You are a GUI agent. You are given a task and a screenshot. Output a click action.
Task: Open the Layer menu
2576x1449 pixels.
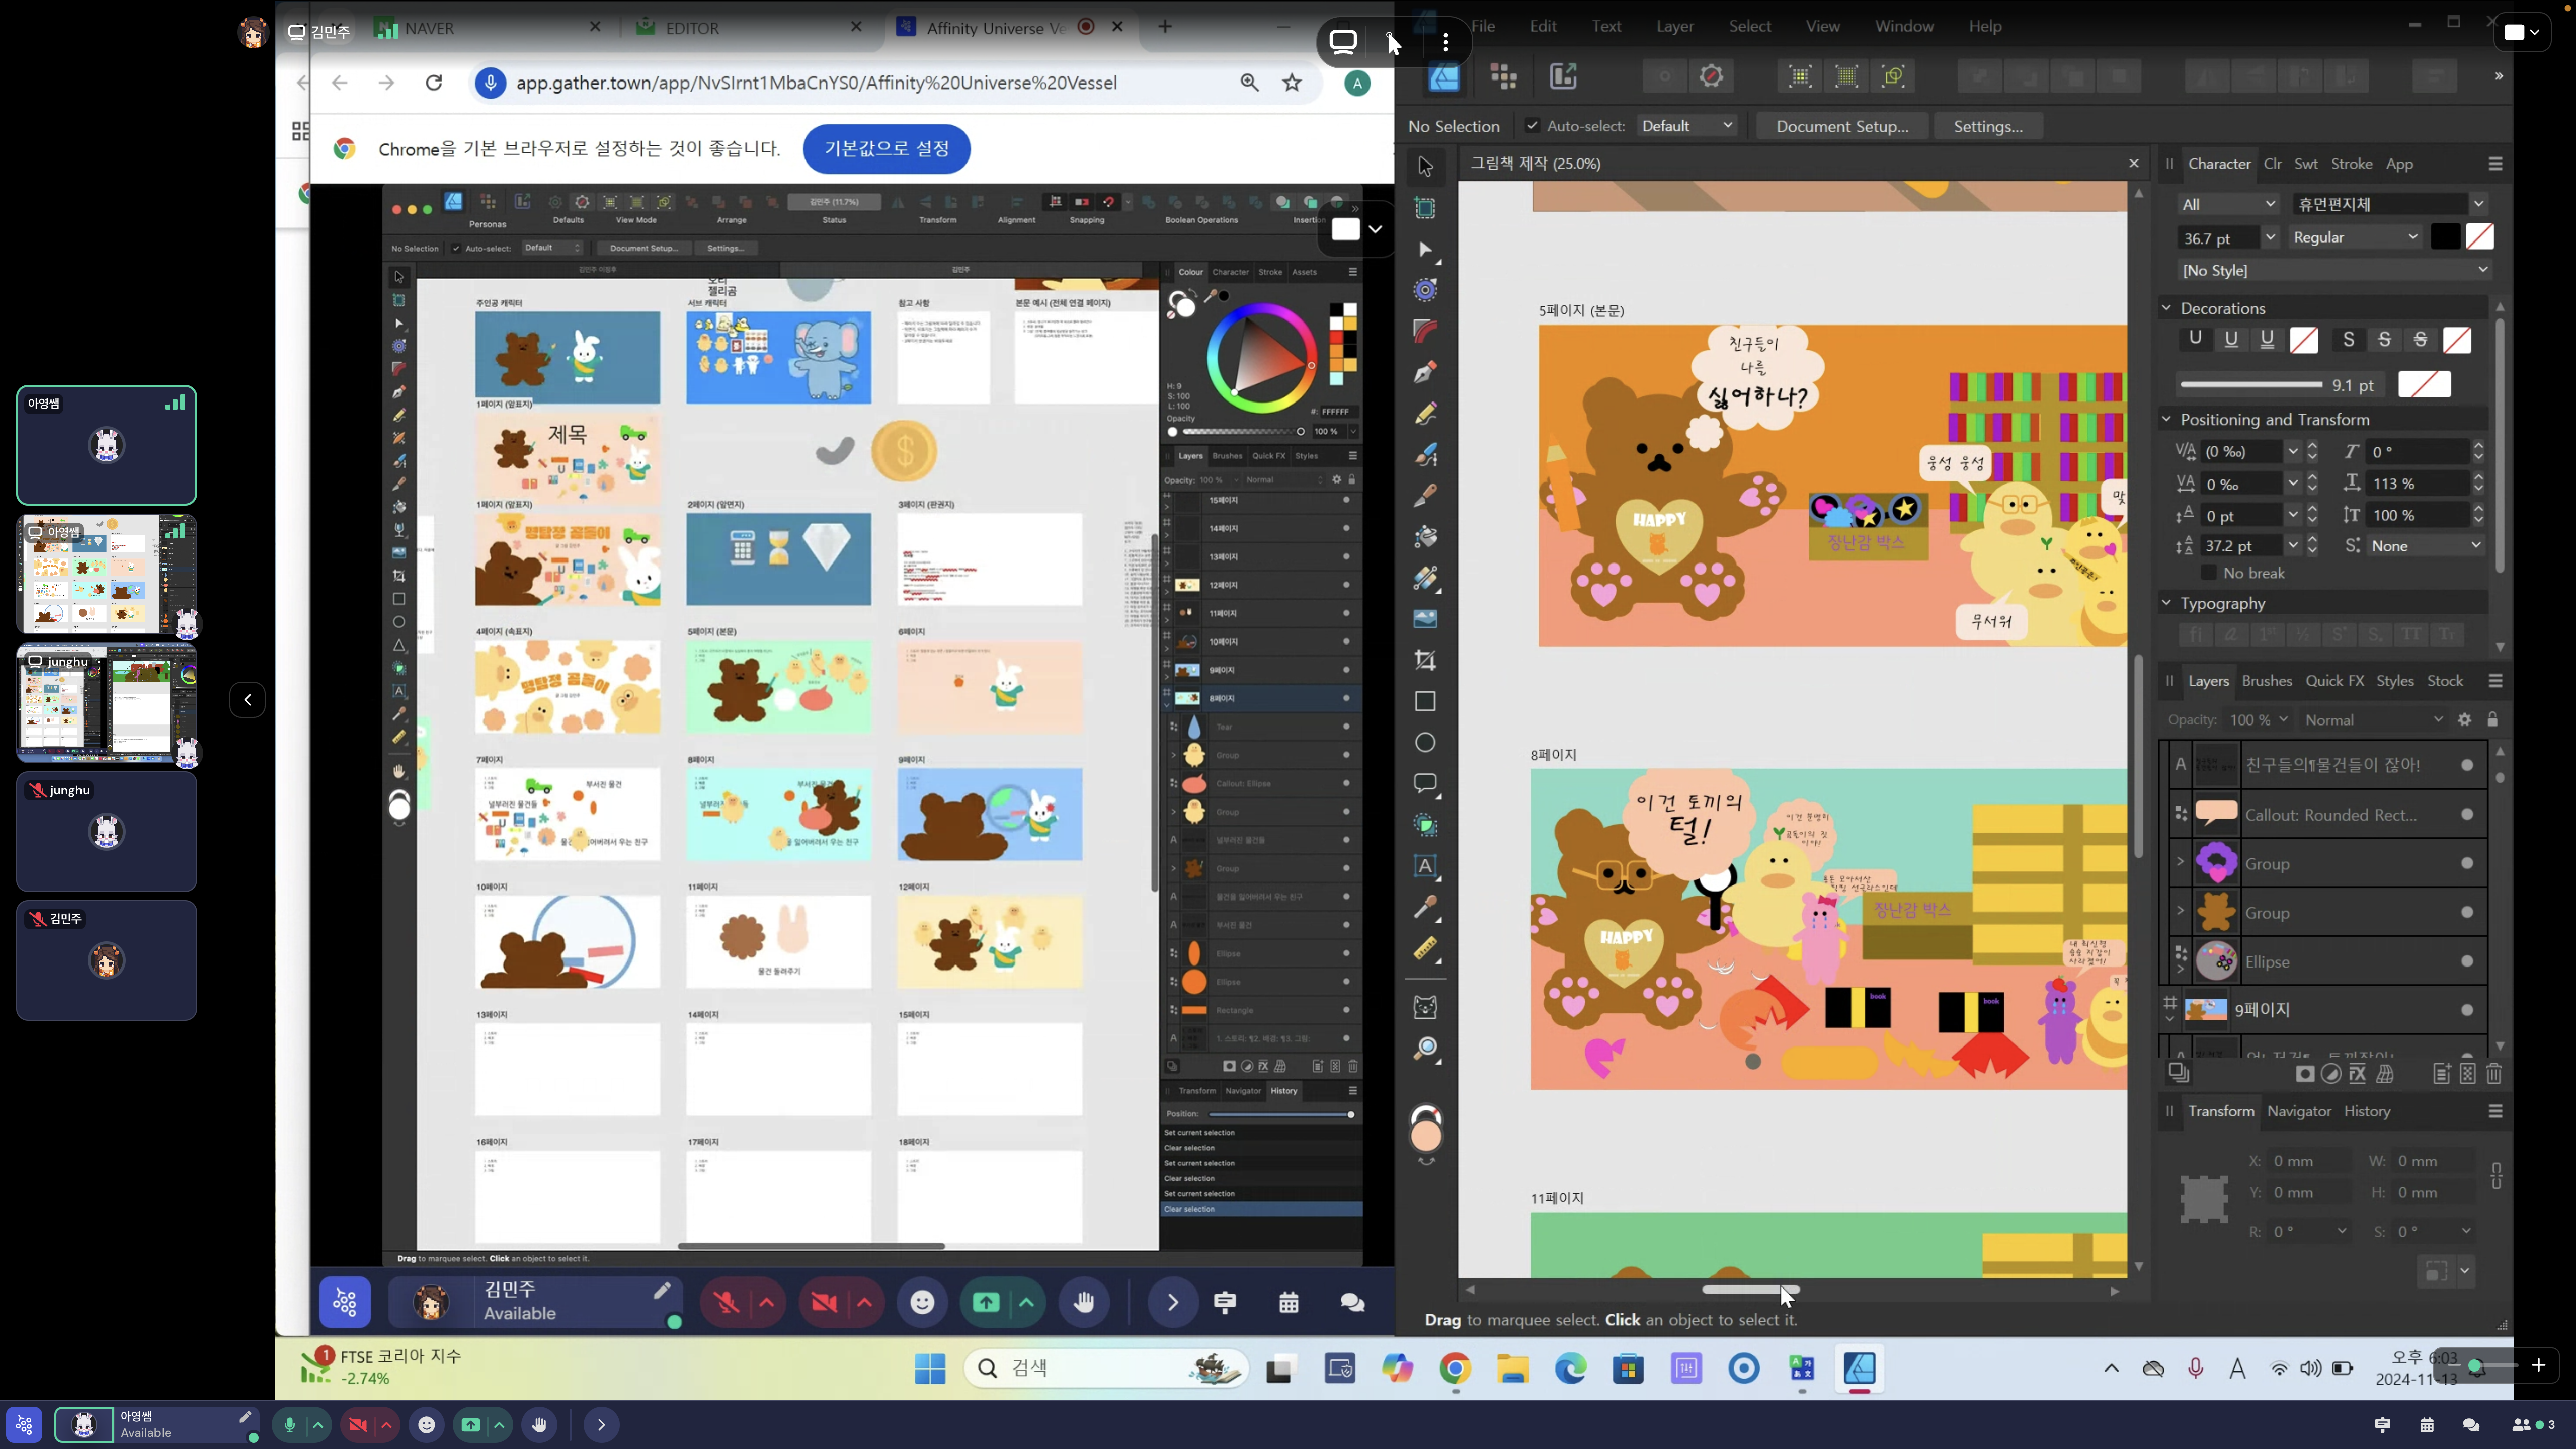(1675, 26)
